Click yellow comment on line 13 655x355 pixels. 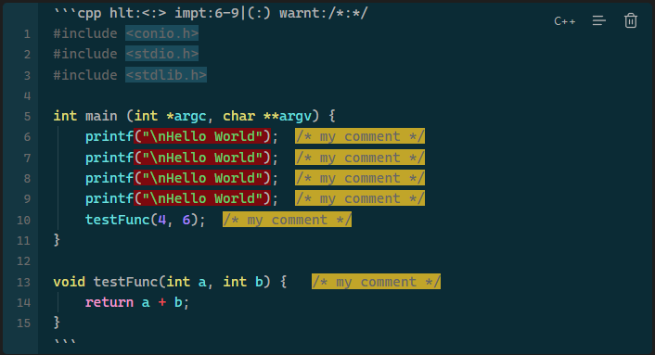(376, 282)
